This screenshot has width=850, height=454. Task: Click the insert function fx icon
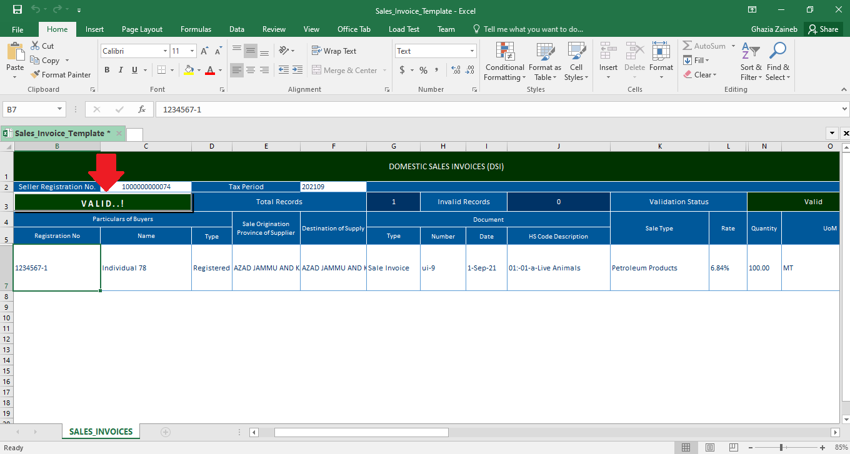pos(142,109)
